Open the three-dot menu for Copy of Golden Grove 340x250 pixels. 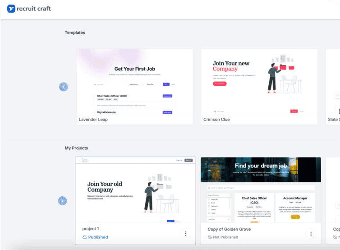[x=310, y=233]
